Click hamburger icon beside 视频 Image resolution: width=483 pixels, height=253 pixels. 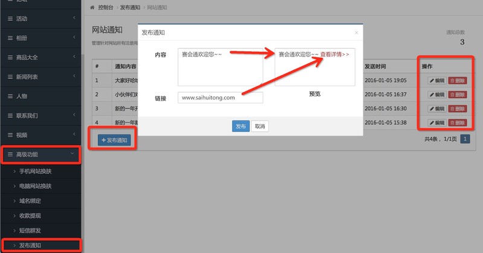pyautogui.click(x=10, y=135)
